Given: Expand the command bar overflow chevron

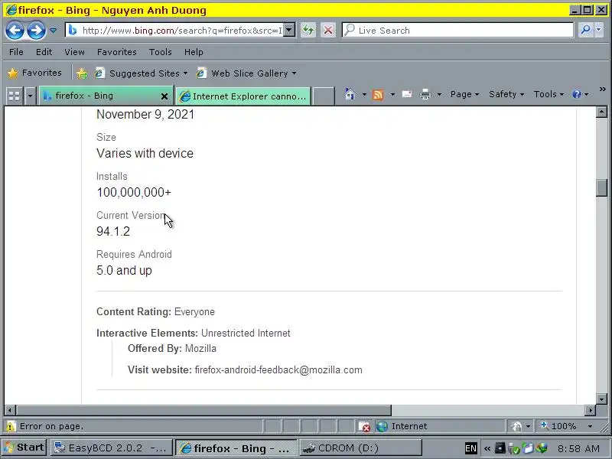Looking at the screenshot, I should (602, 90).
